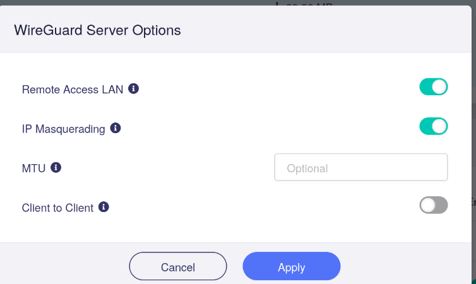The image size is (476, 284).
Task: Click the Optional placeholder in MTU box
Action: [307, 169]
